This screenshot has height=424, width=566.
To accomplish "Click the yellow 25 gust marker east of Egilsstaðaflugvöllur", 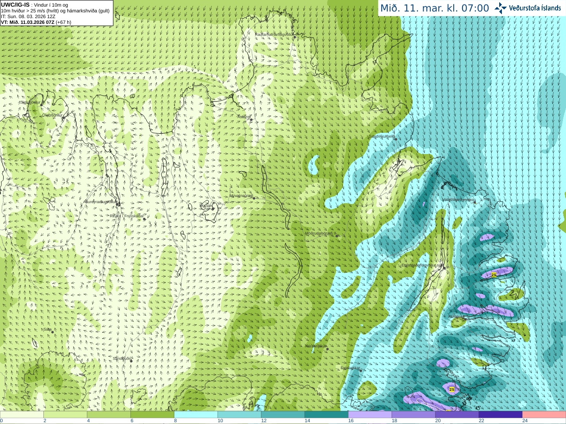I will coord(494,275).
